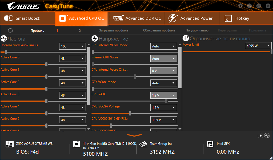
Task: Click the play button icon near the lower right
Action: (x=260, y=135)
